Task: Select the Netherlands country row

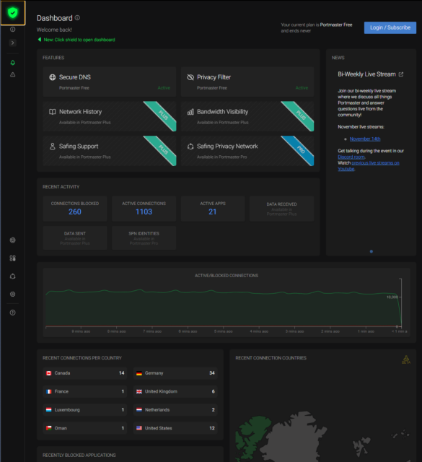Action: tap(175, 409)
